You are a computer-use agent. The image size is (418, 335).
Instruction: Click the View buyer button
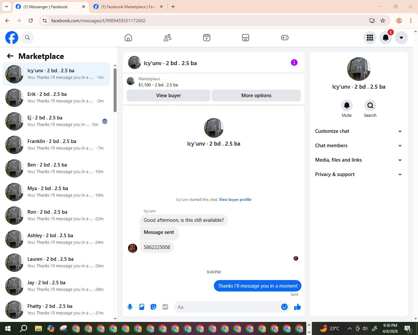tap(169, 96)
